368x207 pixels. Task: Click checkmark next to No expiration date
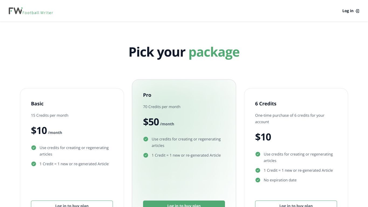coord(258,180)
